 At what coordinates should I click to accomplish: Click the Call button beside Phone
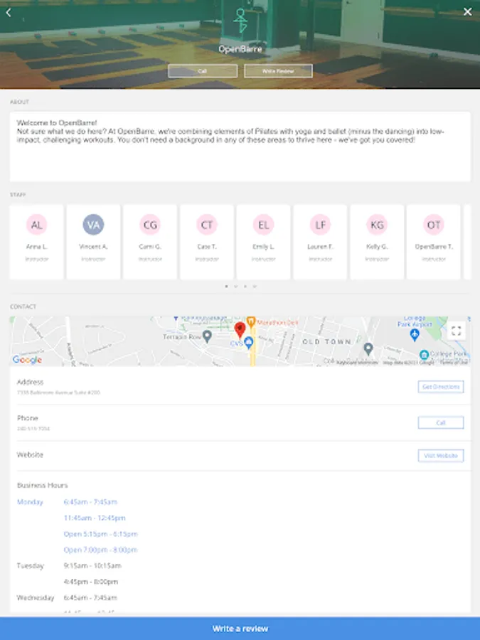coord(441,422)
